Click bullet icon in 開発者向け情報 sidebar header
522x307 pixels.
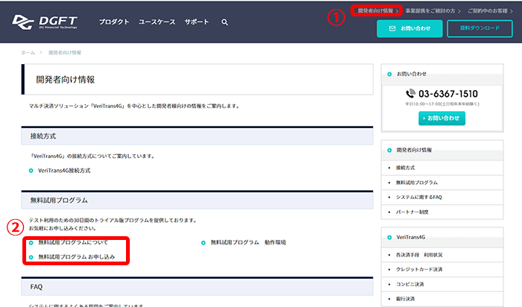pyautogui.click(x=389, y=150)
